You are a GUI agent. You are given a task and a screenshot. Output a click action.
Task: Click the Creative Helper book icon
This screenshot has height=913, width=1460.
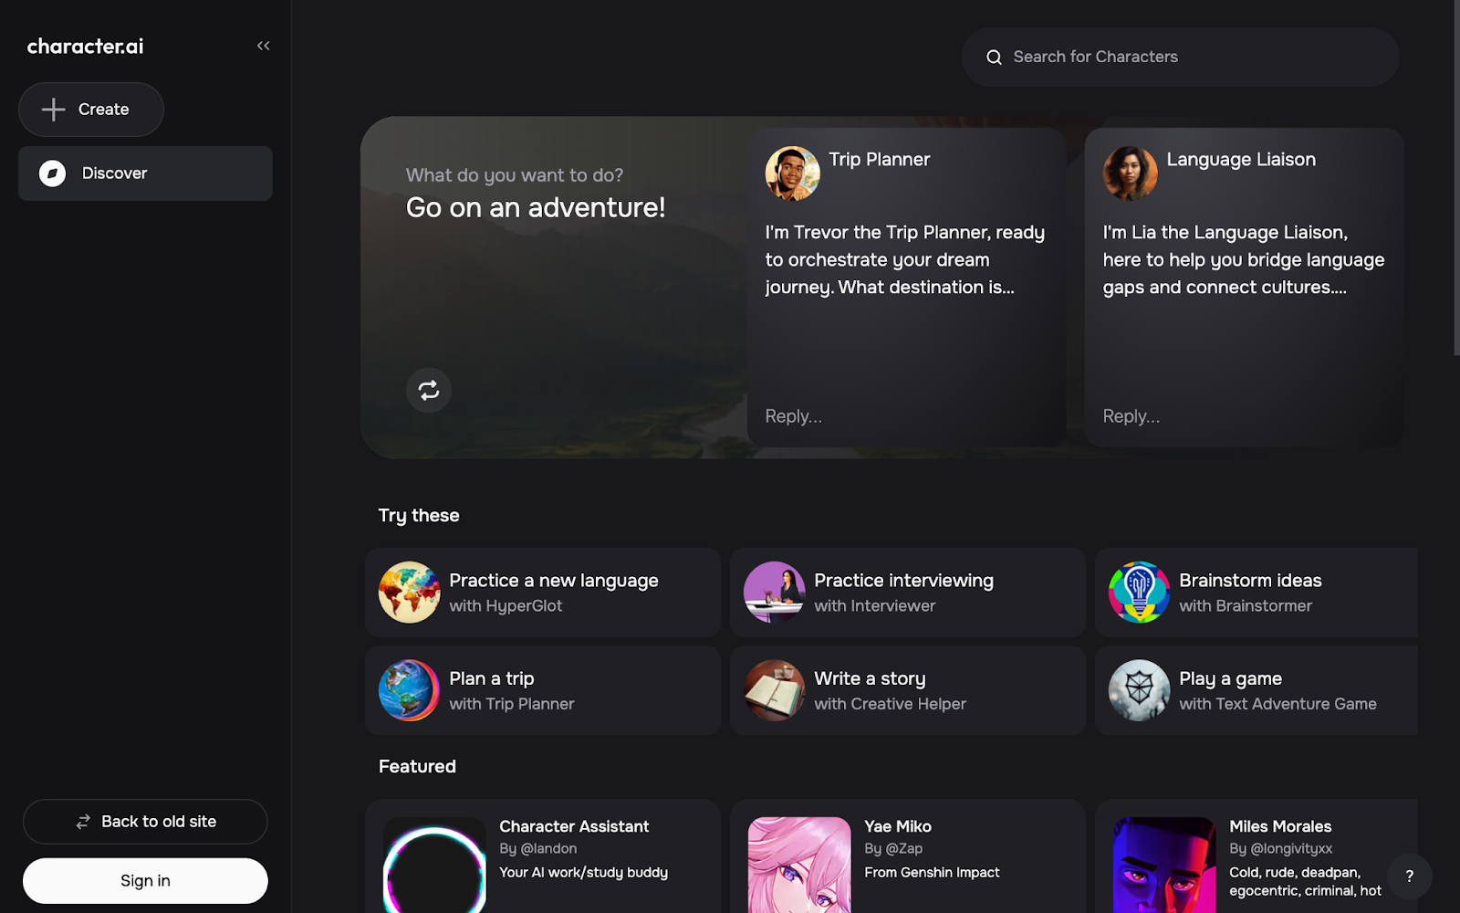click(774, 690)
